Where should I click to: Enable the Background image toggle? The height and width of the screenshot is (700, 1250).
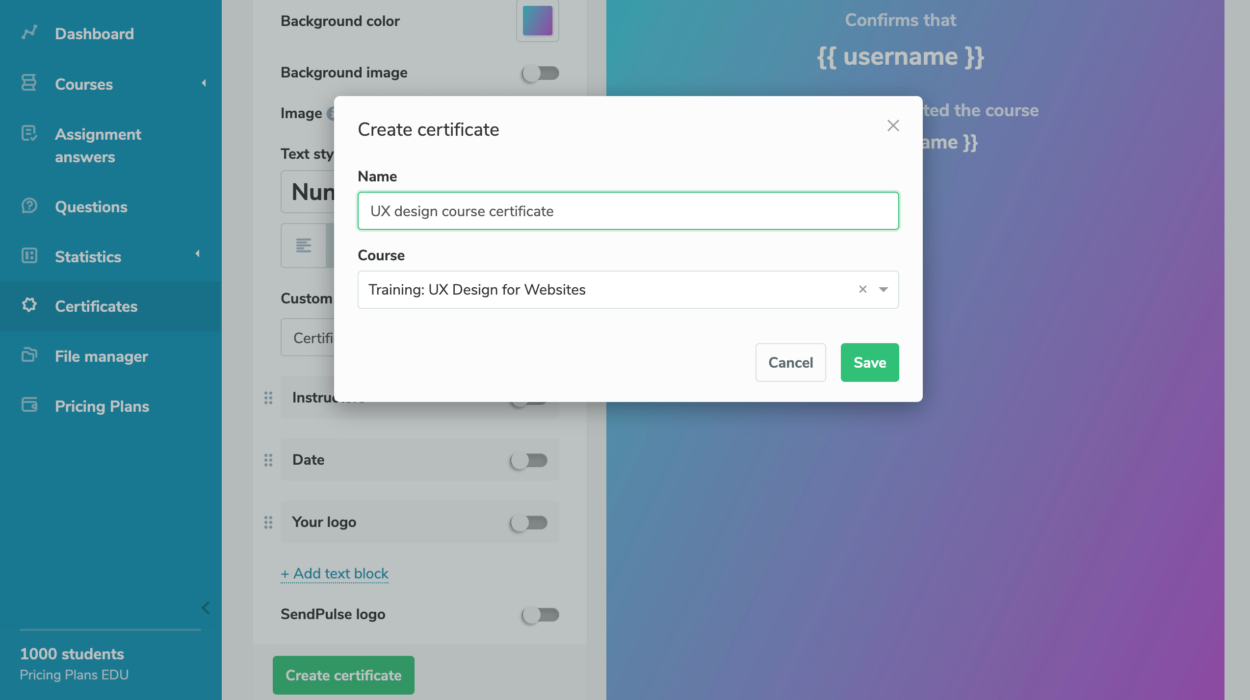click(x=540, y=73)
